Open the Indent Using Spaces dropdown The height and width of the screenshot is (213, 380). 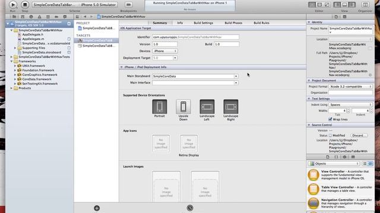pyautogui.click(x=350, y=105)
